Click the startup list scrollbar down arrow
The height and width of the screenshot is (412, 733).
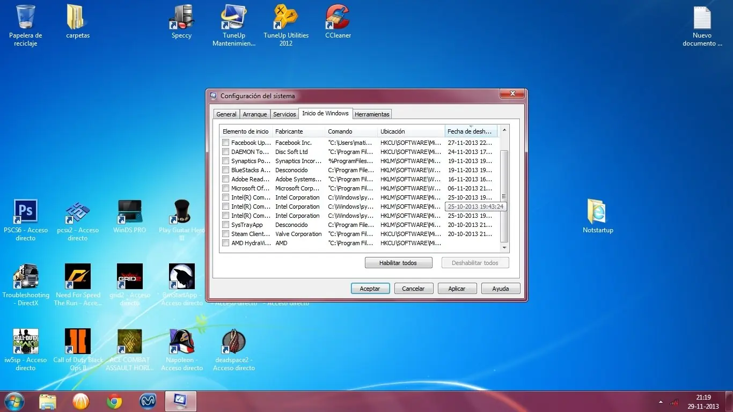tap(504, 248)
